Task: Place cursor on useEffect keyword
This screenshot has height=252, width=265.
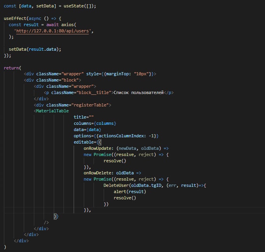Action: [x=15, y=18]
